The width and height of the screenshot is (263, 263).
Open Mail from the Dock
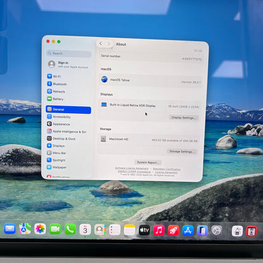click(10, 229)
